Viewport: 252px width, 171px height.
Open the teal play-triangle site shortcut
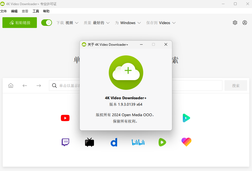(x=186, y=118)
